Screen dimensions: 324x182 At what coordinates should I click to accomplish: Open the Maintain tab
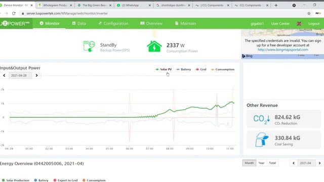point(185,23)
